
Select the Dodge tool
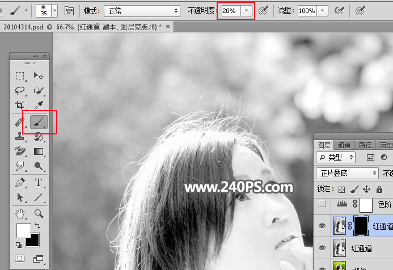[x=39, y=166]
